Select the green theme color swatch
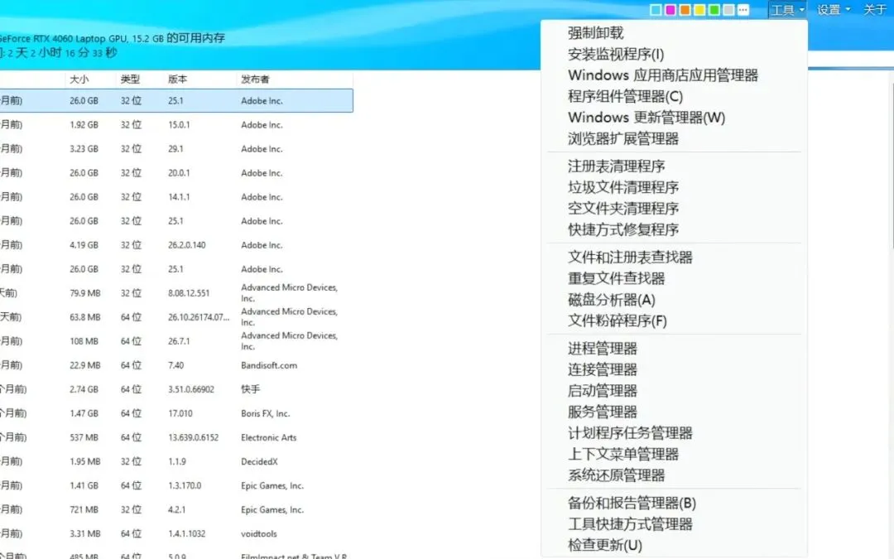 point(714,10)
